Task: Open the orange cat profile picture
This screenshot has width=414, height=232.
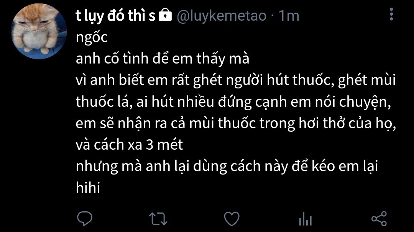Action: tap(39, 31)
